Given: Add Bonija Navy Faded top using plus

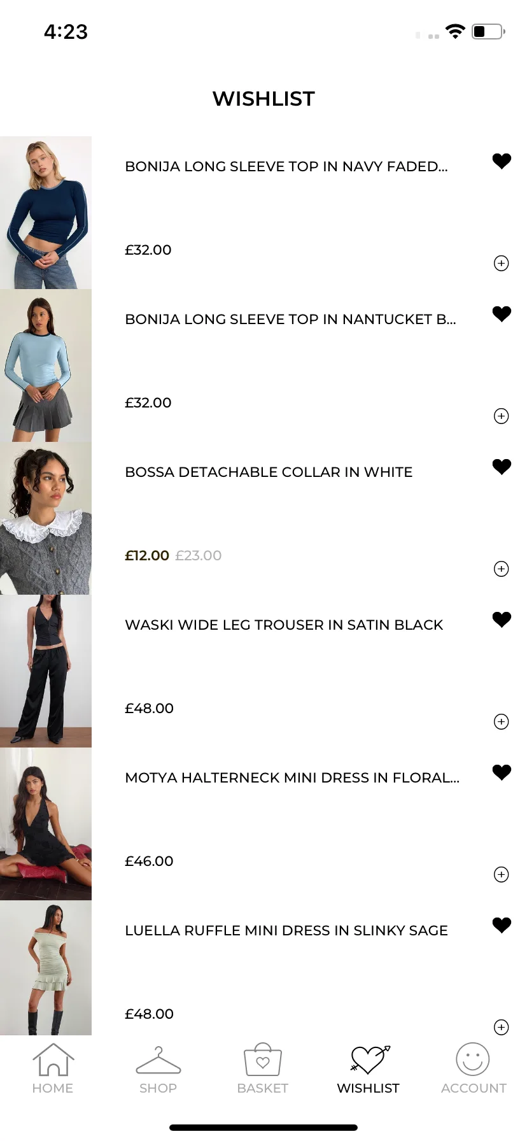Looking at the screenshot, I should click(x=502, y=263).
